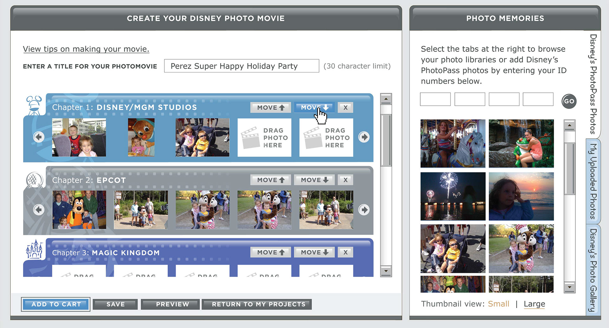Select fourth Epcot chipmunk photo
This screenshot has height=328, width=609.
264,210
